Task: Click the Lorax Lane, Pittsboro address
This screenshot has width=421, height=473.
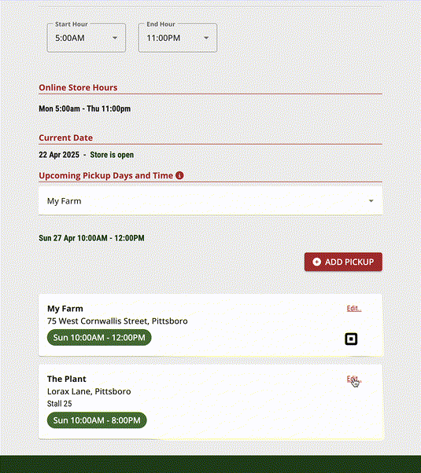Action: pos(89,391)
